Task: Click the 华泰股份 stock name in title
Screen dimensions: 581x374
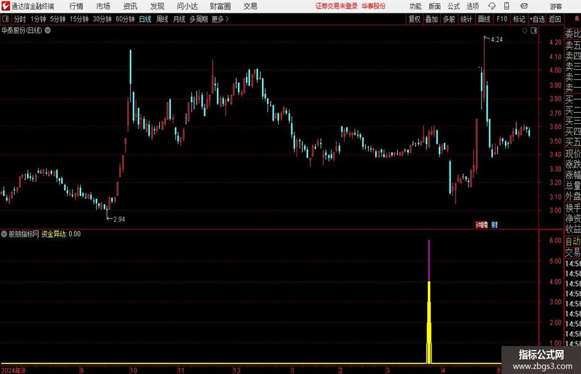Action: [x=374, y=6]
